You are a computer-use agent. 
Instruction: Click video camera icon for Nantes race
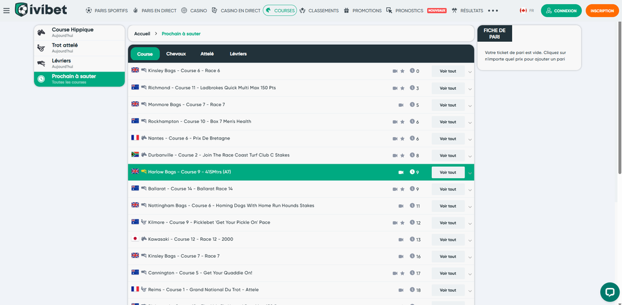[395, 139]
